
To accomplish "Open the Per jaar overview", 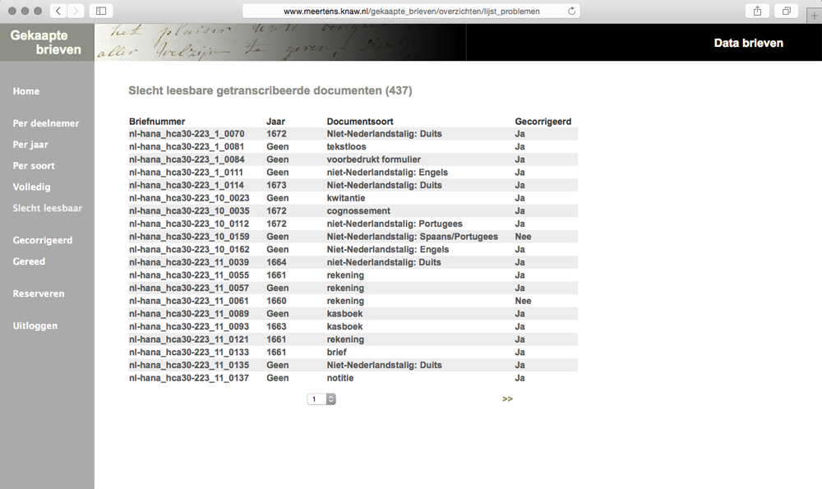I will click(30, 145).
